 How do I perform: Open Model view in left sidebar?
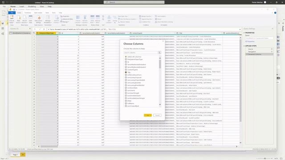3,34
